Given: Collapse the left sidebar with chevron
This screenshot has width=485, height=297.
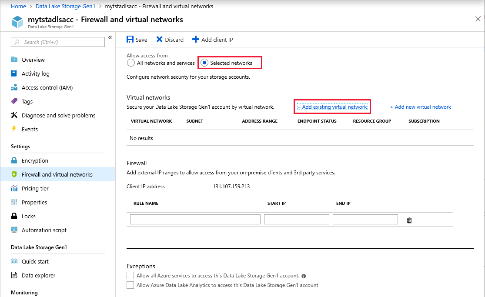Looking at the screenshot, I should pos(110,38).
